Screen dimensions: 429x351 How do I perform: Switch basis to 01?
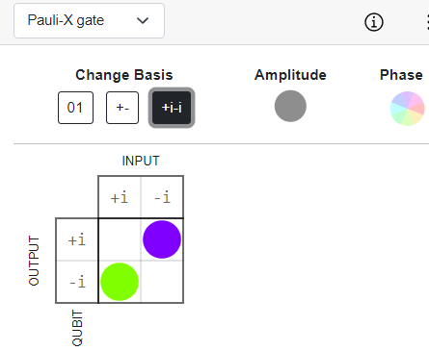click(x=75, y=108)
